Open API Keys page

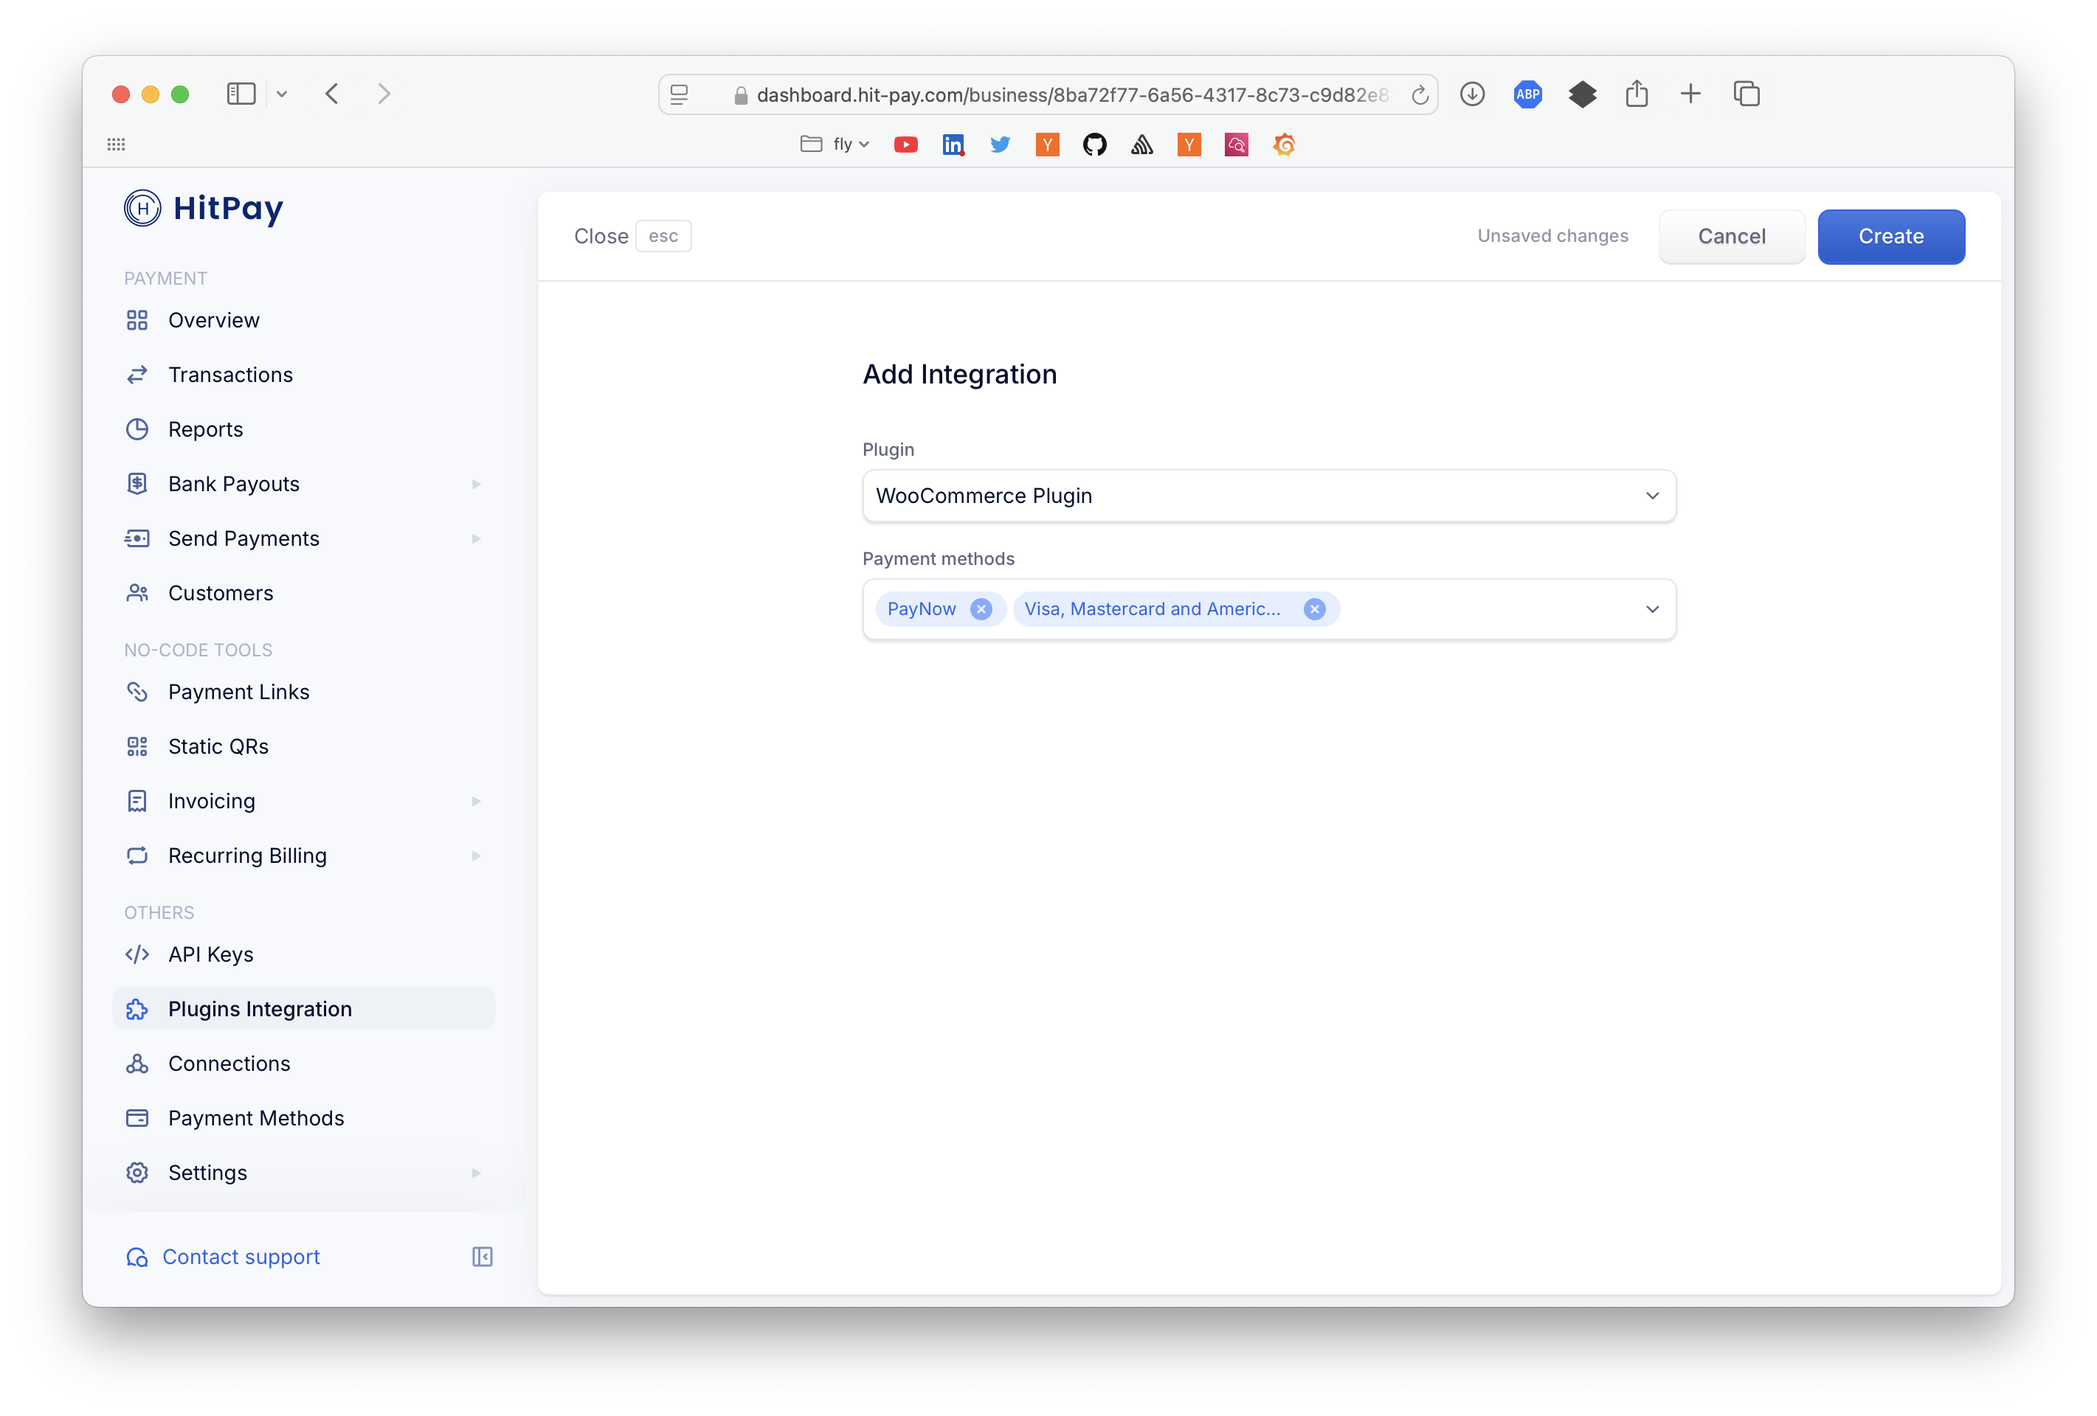click(x=210, y=954)
